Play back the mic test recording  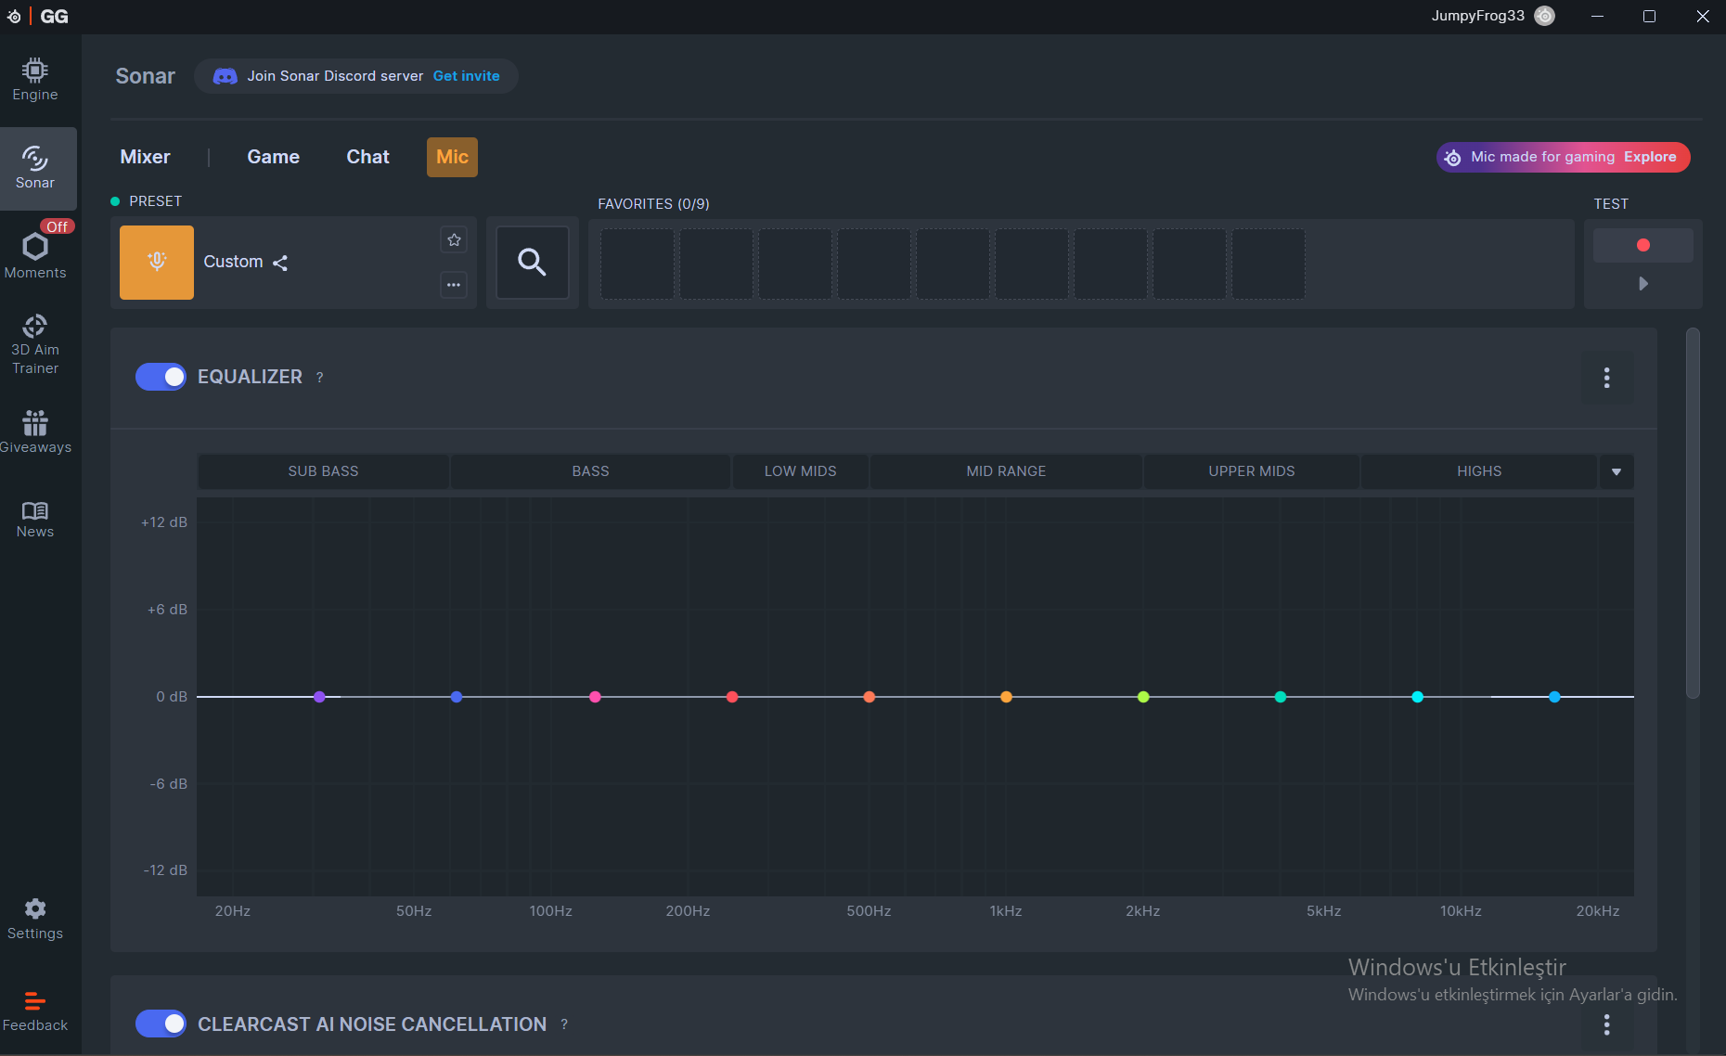pyautogui.click(x=1643, y=284)
